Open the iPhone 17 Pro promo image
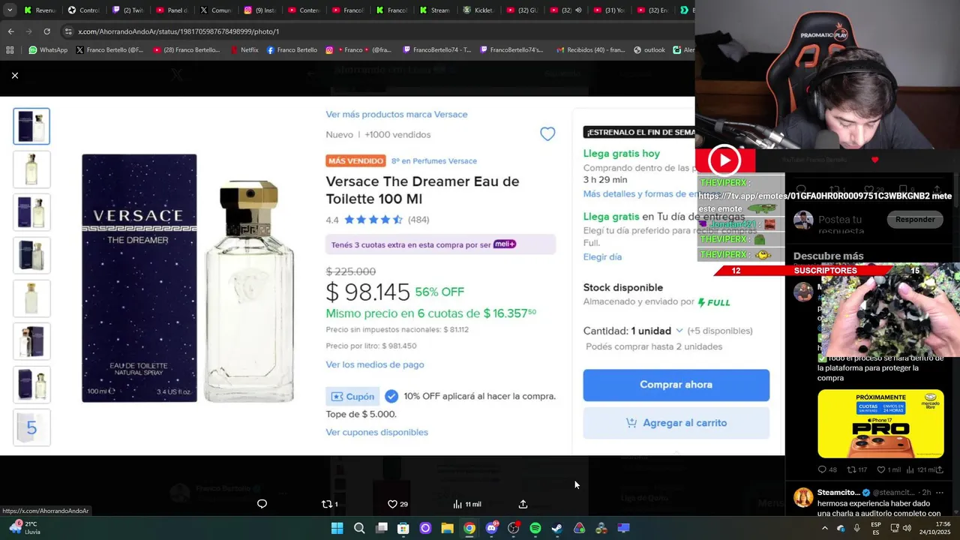Viewport: 960px width, 540px height. click(880, 424)
